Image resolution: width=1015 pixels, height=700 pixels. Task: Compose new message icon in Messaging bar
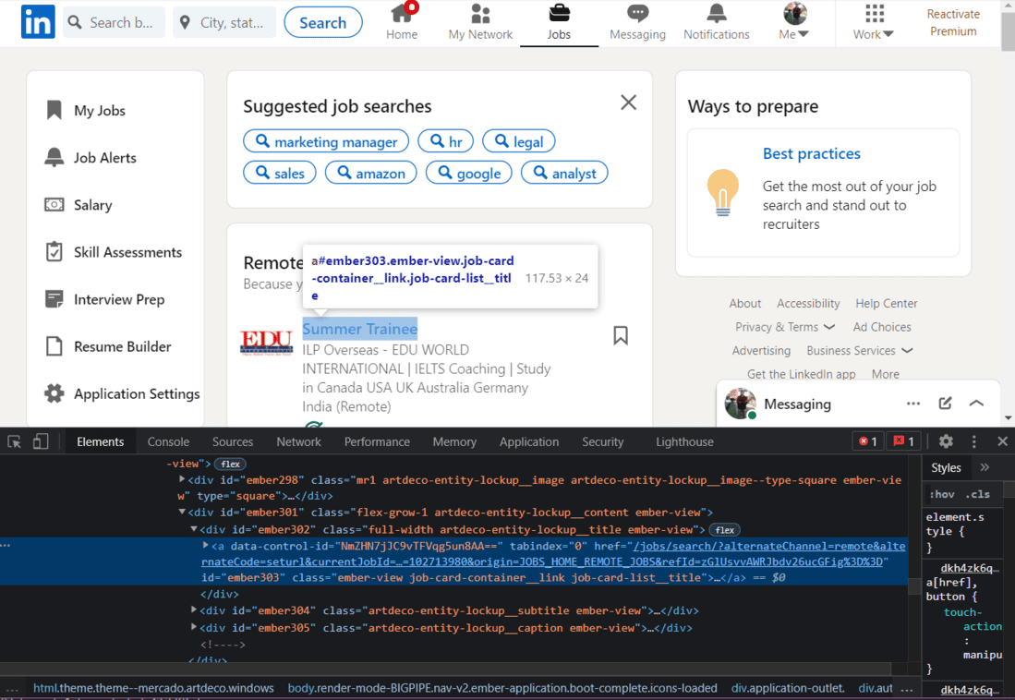945,404
